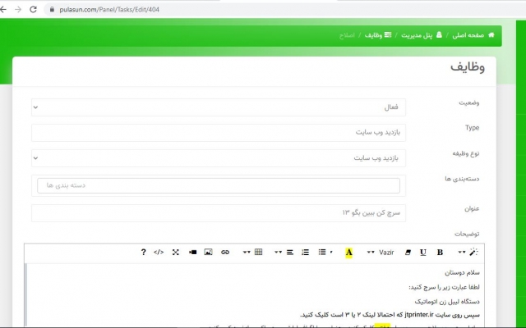Click the home icon in the breadcrumb
Viewport: 526px width, 328px height.
click(x=491, y=34)
